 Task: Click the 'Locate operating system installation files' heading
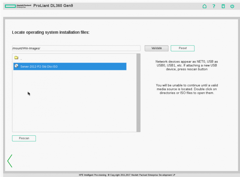coord(51,32)
